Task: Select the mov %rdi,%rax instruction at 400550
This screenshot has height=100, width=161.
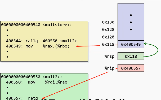Action: (37, 82)
